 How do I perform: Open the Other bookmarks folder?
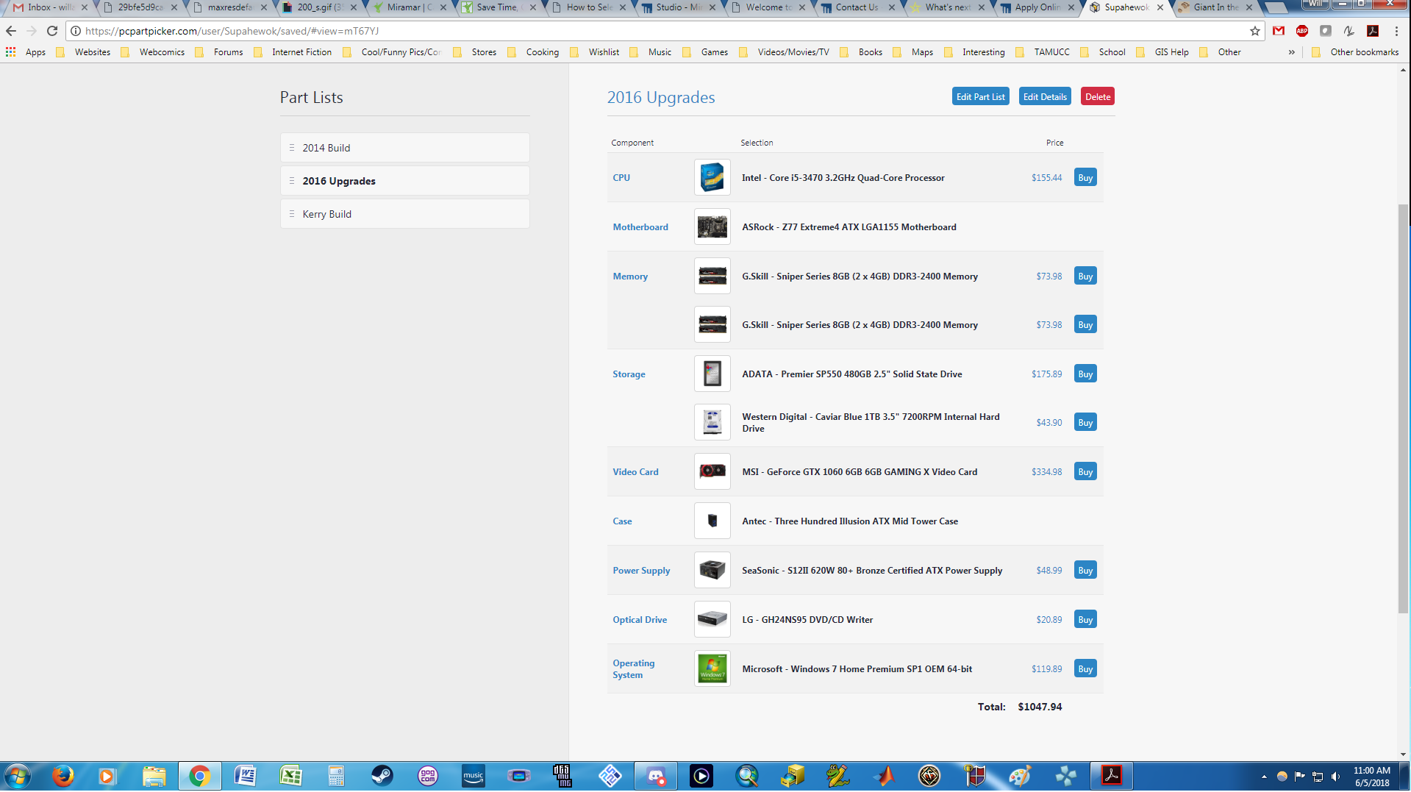tap(1355, 52)
